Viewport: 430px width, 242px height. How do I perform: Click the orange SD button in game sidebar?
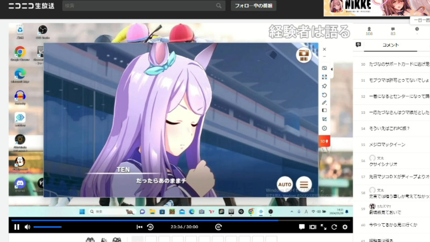coord(324,141)
